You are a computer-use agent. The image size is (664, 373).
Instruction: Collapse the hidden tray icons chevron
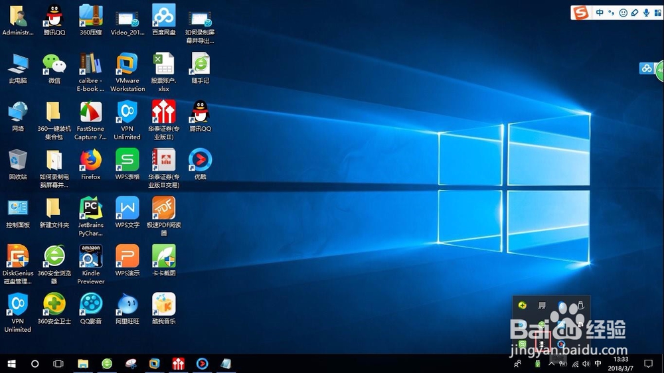tap(551, 364)
